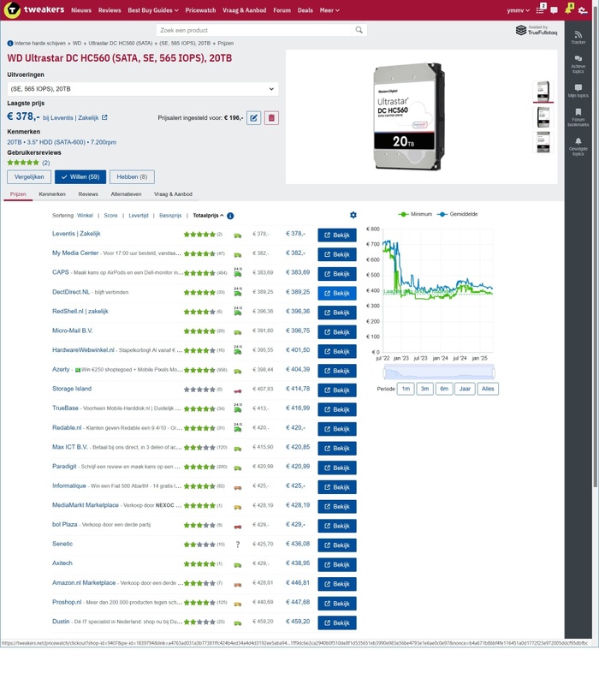Click delivery icon for bol Plaza row
The width and height of the screenshot is (599, 685).
point(238,527)
